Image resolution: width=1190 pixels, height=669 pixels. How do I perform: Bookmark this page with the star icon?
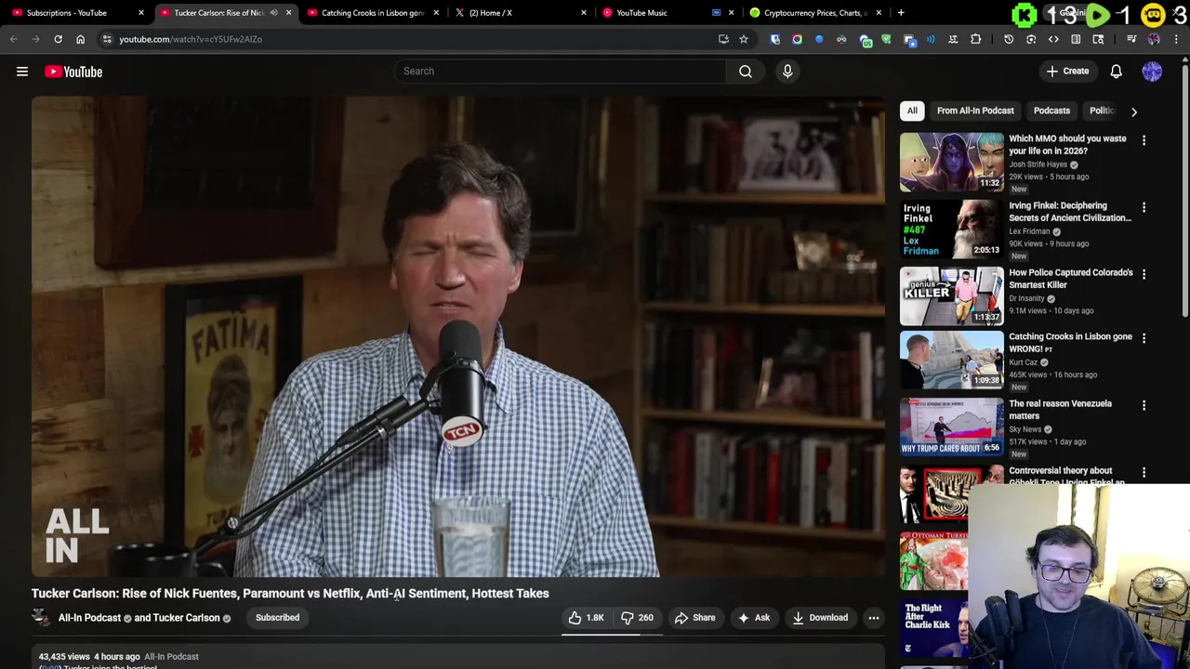pos(744,39)
